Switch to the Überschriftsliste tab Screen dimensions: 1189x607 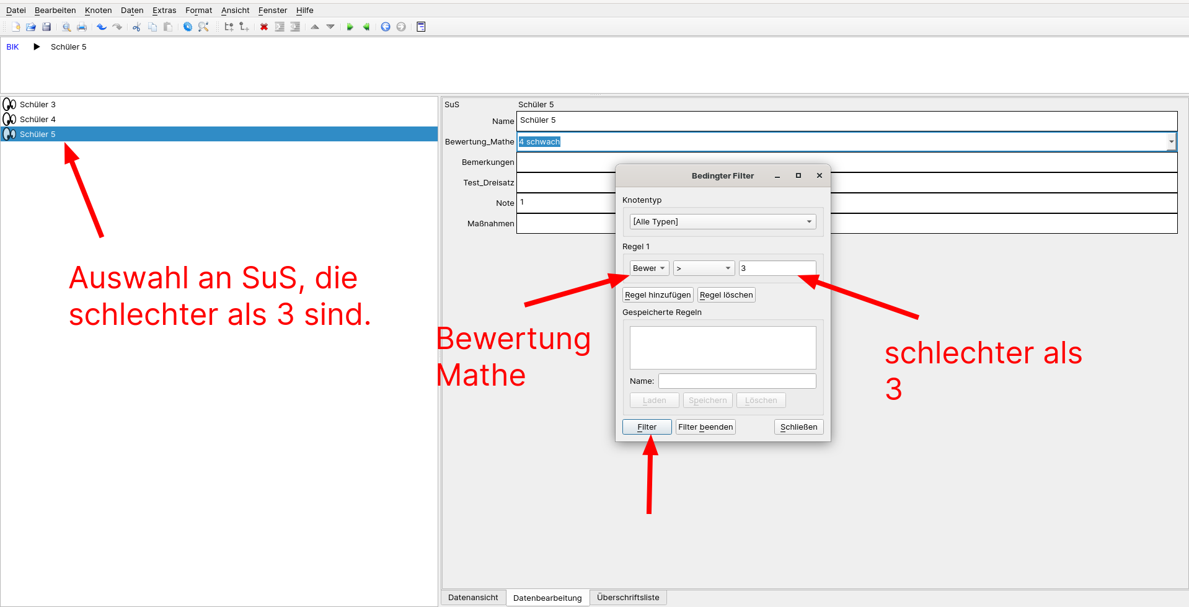click(x=628, y=598)
